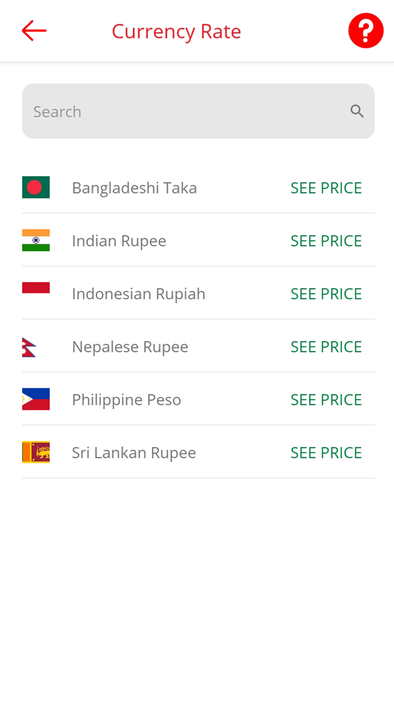Click the Indian Rupee flag icon

point(35,241)
